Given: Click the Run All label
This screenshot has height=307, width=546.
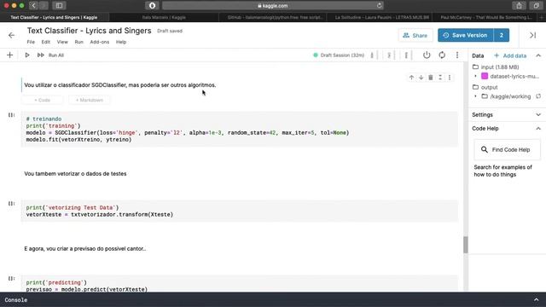Looking at the screenshot, I should [x=56, y=55].
